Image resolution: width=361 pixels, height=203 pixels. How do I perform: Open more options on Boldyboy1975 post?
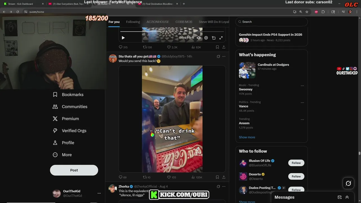pos(224,56)
